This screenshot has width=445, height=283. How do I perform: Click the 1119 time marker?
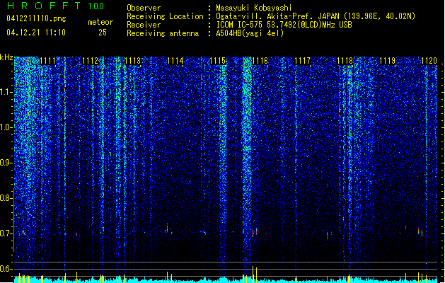[388, 61]
